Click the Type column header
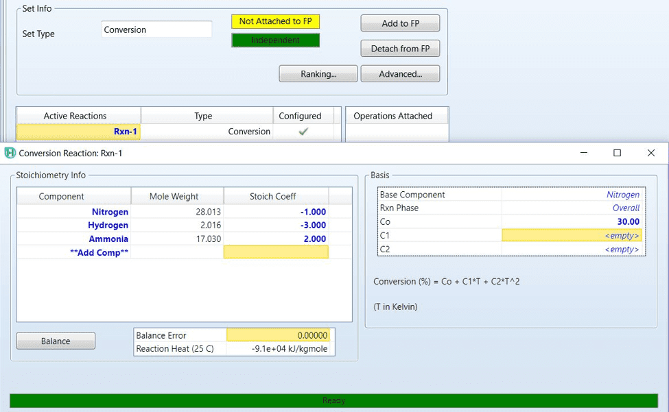Image resolution: width=669 pixels, height=412 pixels. (x=207, y=116)
